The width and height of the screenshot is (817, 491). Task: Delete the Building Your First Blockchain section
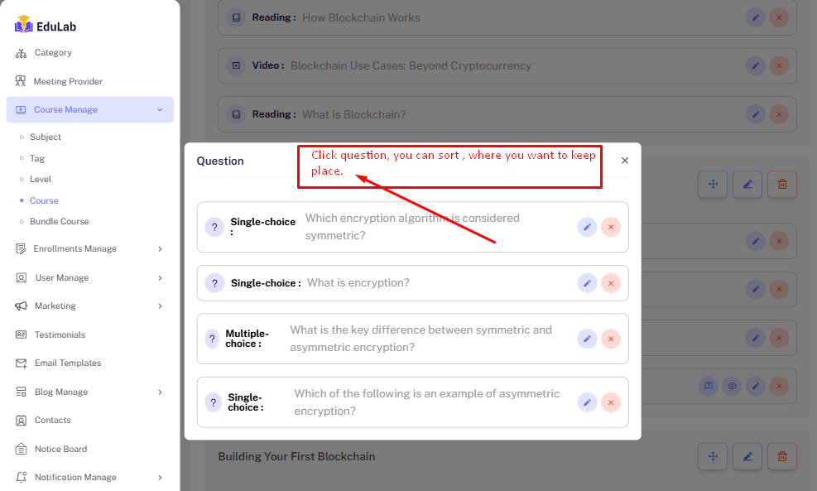[x=781, y=456]
